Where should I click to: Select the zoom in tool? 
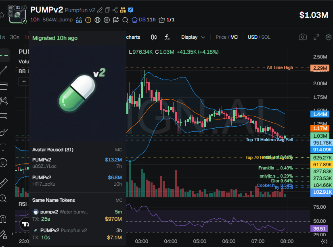point(3,198)
